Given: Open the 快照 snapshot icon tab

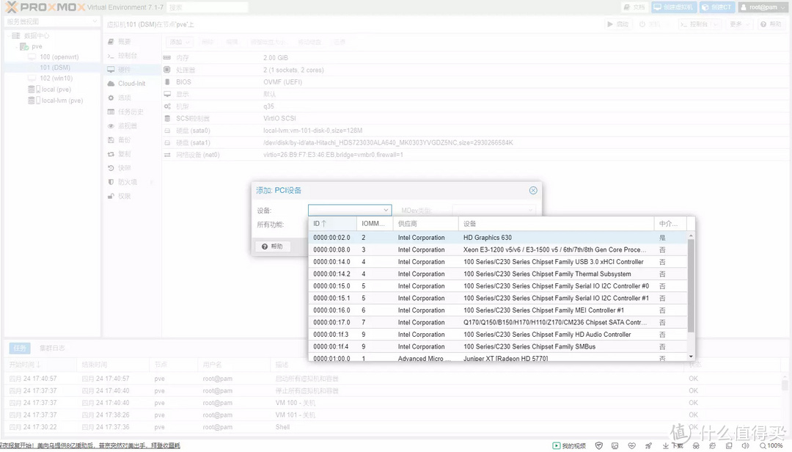Looking at the screenshot, I should (111, 168).
